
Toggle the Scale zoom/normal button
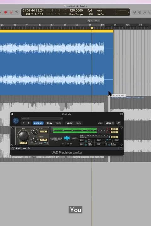point(81,144)
